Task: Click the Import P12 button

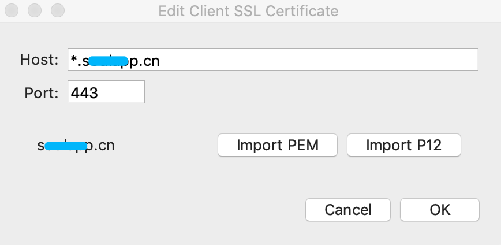Action: click(x=403, y=145)
